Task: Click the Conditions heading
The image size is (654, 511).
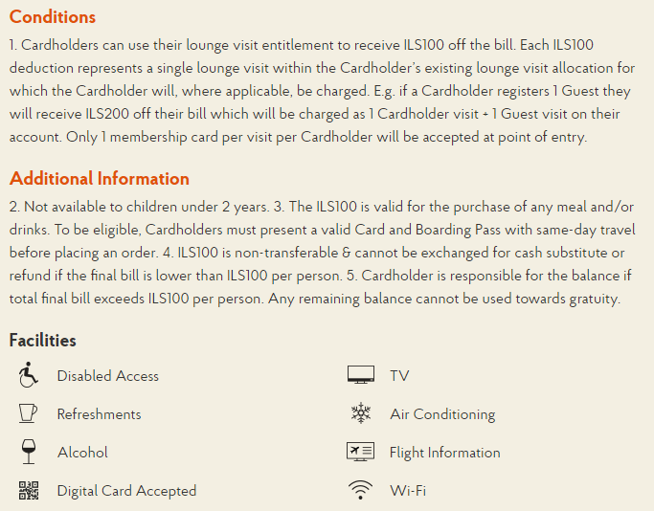Action: click(53, 17)
